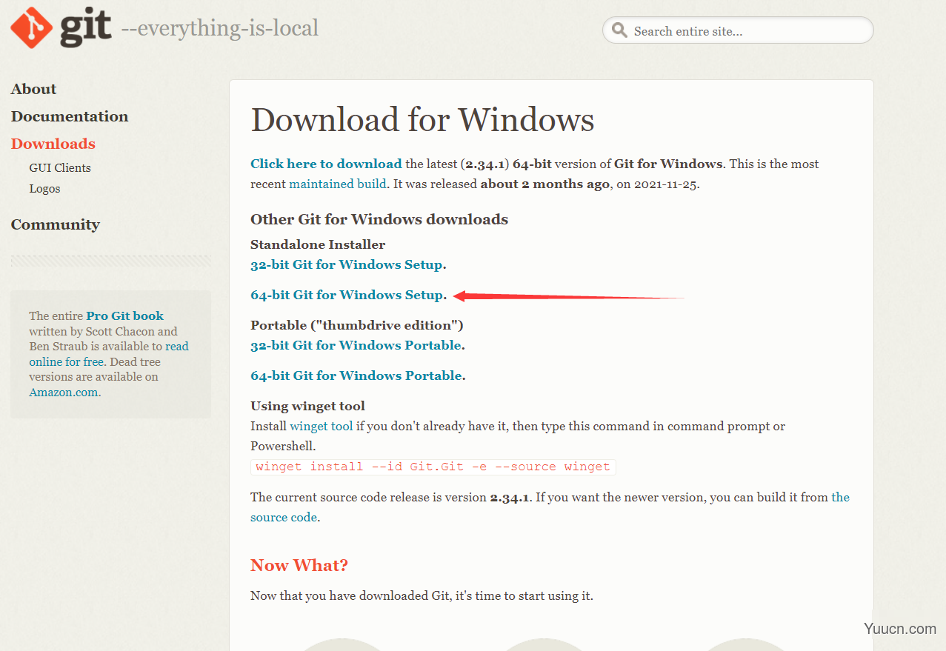
Task: Download 32-bit Git for Windows Setup
Action: click(x=347, y=264)
